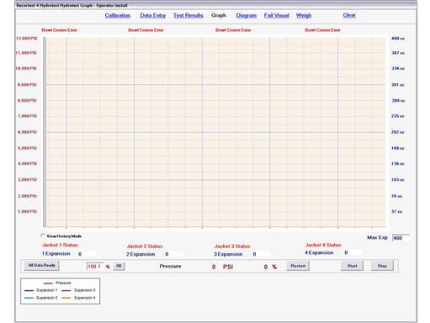Switch to the Diagram view
The width and height of the screenshot is (430, 323).
[246, 15]
